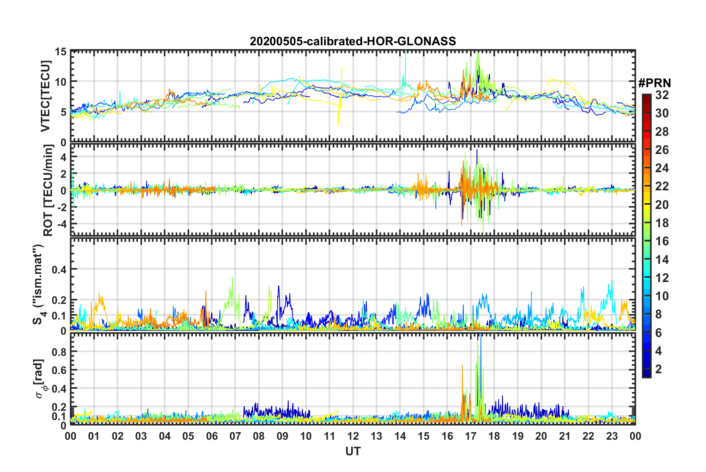
Task: Click the 0.2 tick on the S4 axis
Action: tap(59, 300)
